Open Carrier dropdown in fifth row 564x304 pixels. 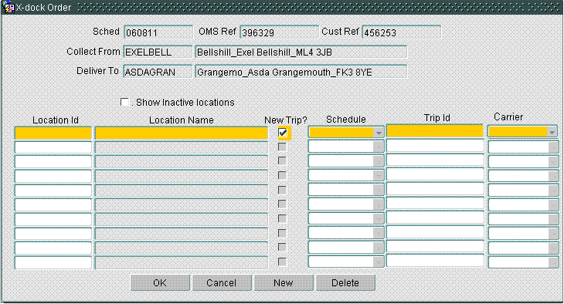[x=553, y=191]
